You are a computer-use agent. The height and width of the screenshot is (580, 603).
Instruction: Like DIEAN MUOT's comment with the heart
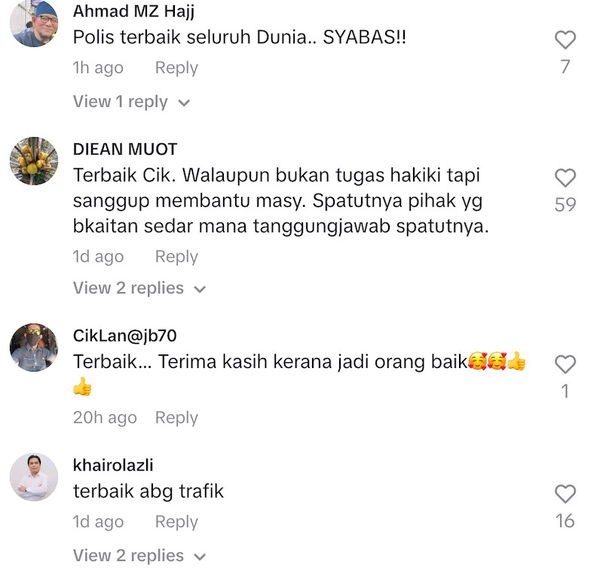pos(565,178)
